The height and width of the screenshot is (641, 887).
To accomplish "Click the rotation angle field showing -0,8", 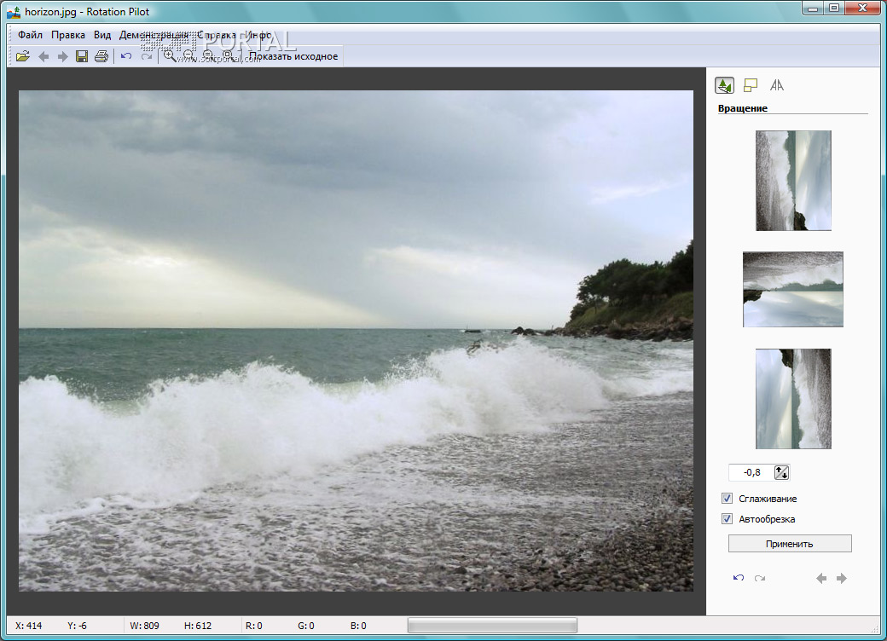I will [751, 472].
